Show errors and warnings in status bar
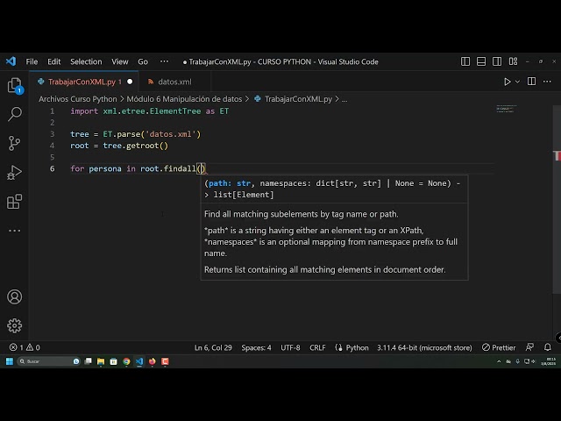 coord(25,347)
